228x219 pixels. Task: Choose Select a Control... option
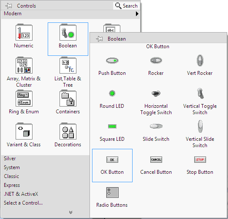[23, 203]
